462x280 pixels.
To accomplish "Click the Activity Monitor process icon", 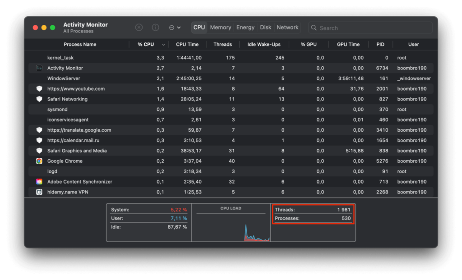I will (39, 68).
